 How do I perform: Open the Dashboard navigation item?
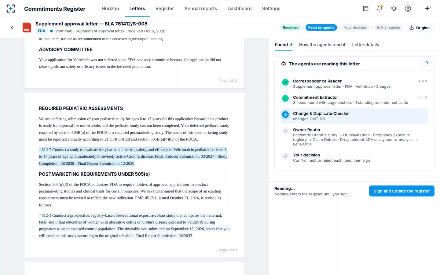tap(240, 9)
